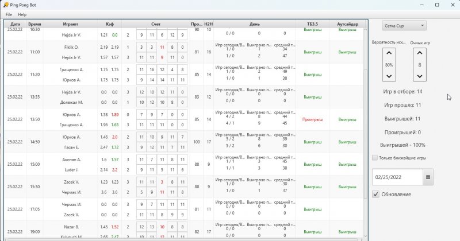Viewport: 460px width, 241px height.
Task: Sort by the Кэф column header
Action: coord(109,24)
